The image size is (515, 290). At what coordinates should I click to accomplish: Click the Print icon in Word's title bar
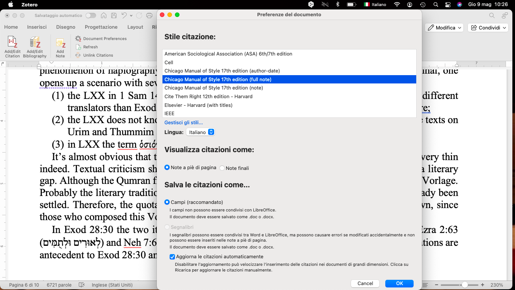point(149,15)
